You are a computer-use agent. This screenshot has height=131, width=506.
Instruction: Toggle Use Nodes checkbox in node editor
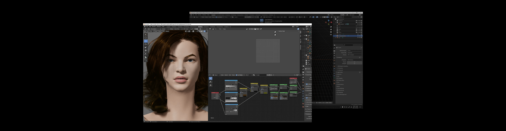[236, 75]
